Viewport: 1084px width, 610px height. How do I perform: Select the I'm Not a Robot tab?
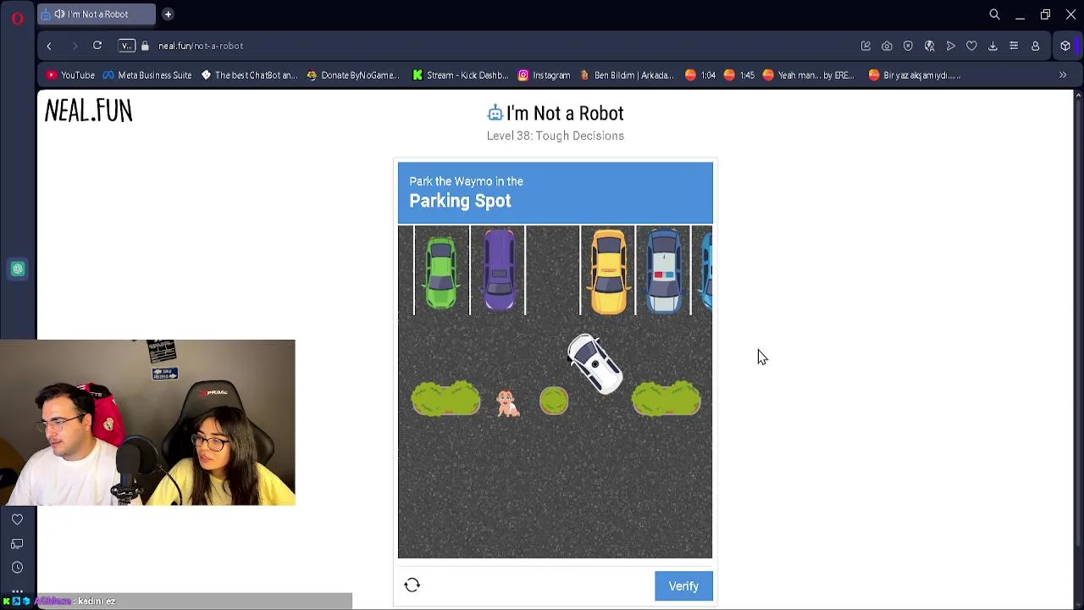tap(97, 14)
